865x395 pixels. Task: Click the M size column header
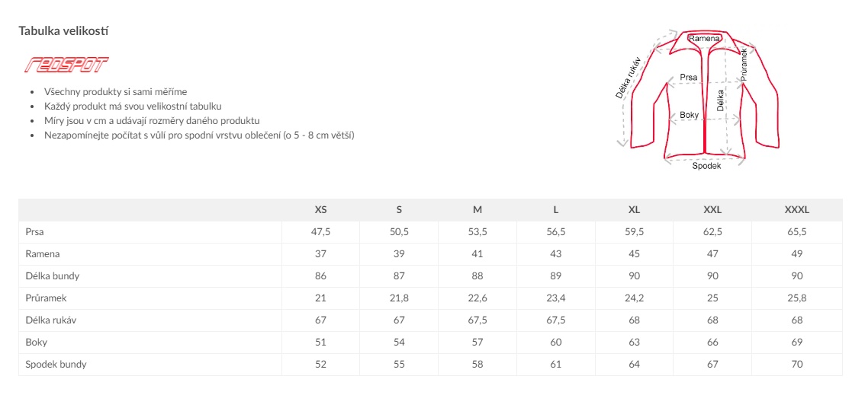pyautogui.click(x=478, y=209)
